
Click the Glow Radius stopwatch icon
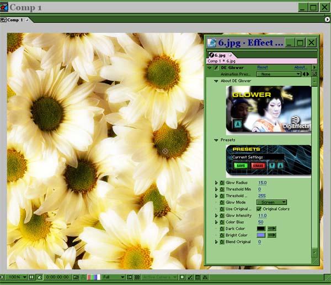(222, 183)
